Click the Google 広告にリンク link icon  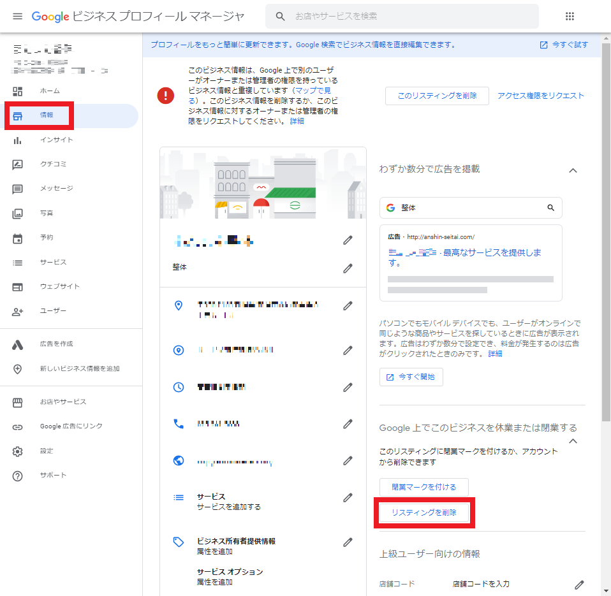17,427
